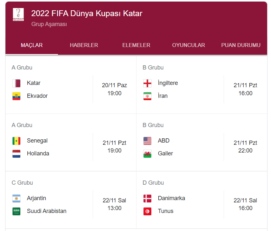Click the Senegal flag icon
The width and height of the screenshot is (271, 231).
(x=16, y=141)
